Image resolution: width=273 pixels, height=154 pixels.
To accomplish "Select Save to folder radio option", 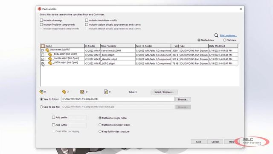I will point(41,99).
